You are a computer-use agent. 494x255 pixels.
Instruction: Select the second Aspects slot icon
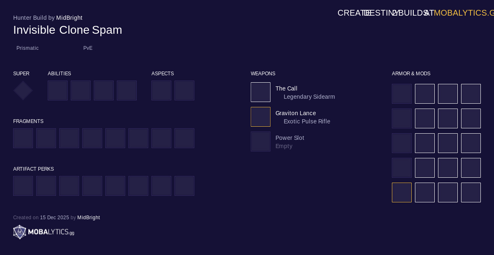tap(184, 90)
